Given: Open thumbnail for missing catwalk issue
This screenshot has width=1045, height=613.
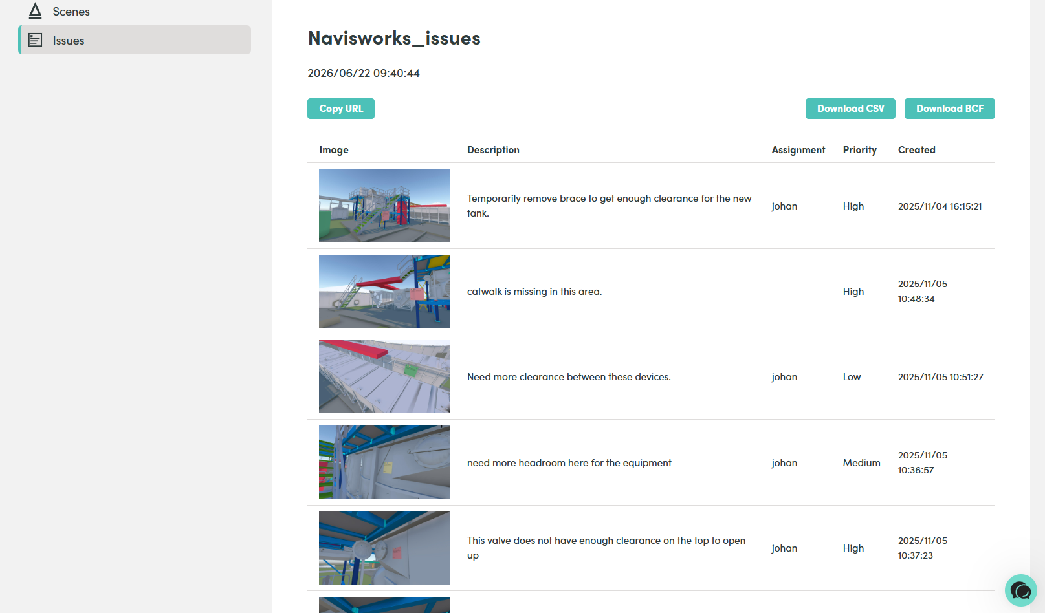Looking at the screenshot, I should pyautogui.click(x=384, y=291).
